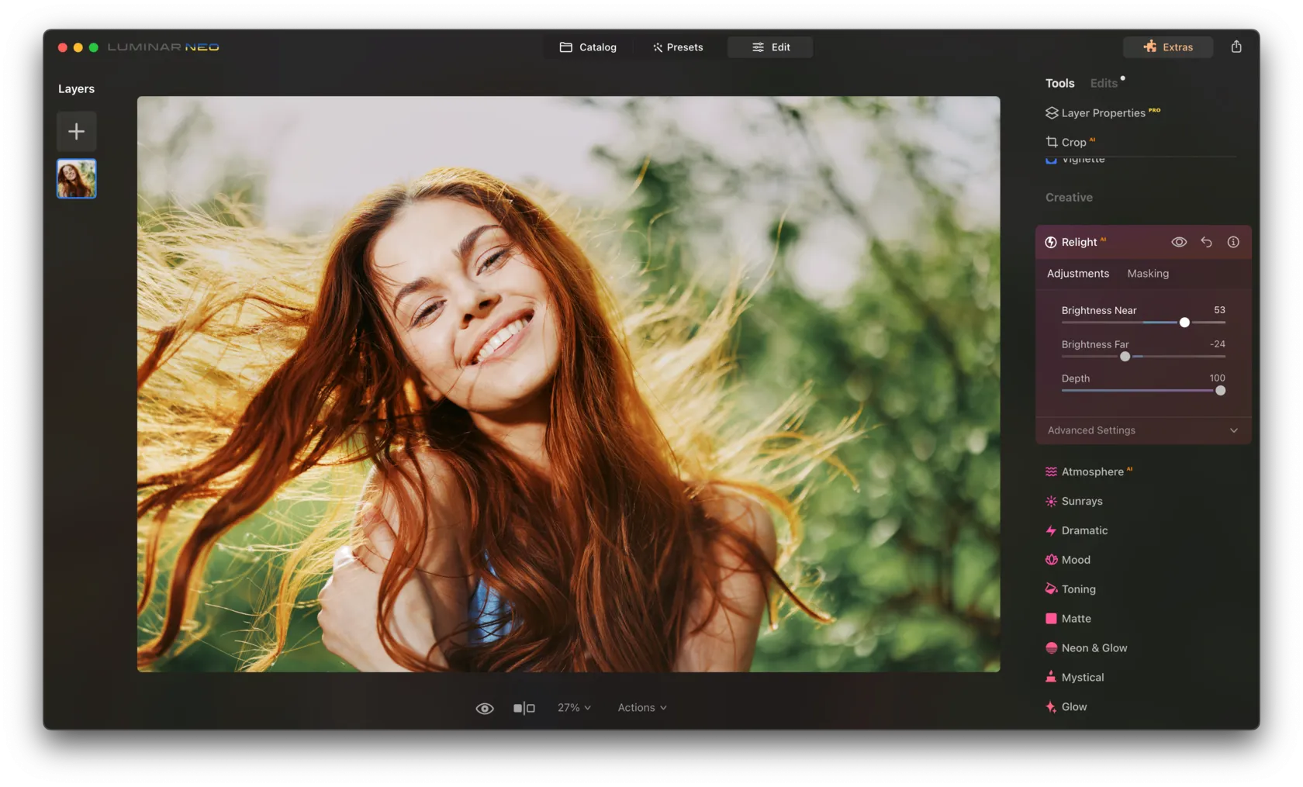
Task: Click the Brightness Near slider handle
Action: click(1184, 323)
